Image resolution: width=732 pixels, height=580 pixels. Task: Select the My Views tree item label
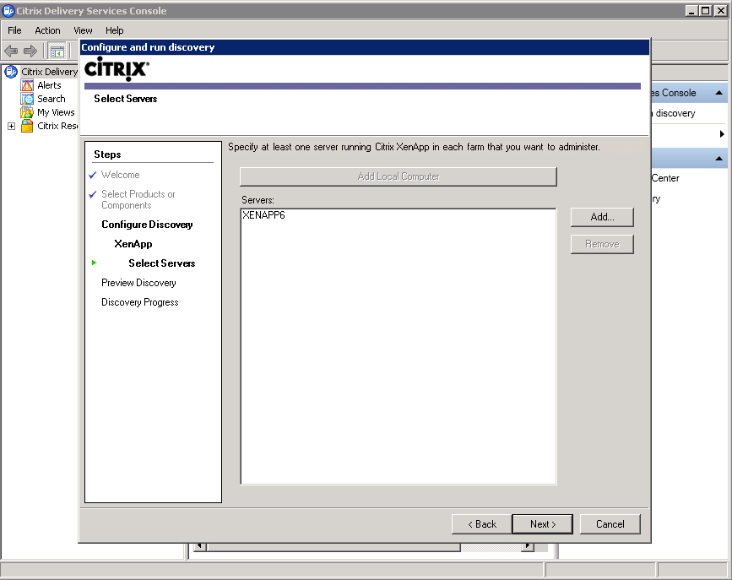pyautogui.click(x=56, y=112)
